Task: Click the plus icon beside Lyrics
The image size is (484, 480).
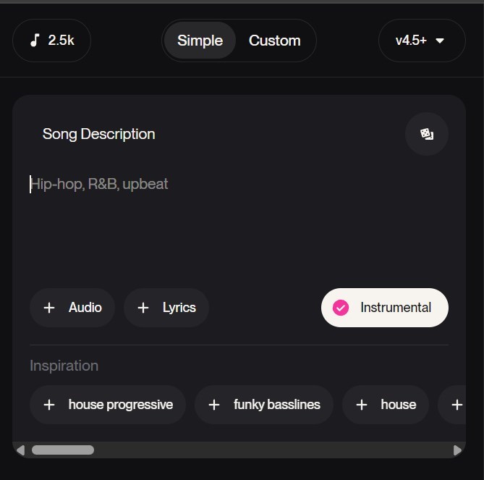Action: (143, 308)
